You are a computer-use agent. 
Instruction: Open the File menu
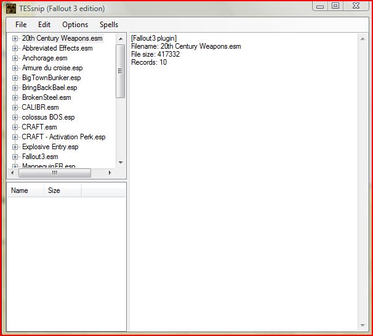click(x=21, y=25)
